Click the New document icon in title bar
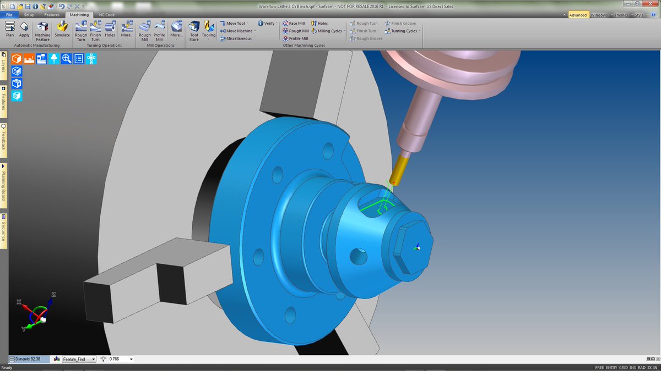The width and height of the screenshot is (661, 371). pyautogui.click(x=13, y=5)
